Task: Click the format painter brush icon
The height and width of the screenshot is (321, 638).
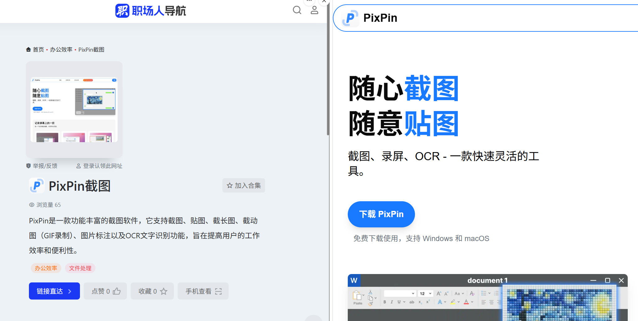Action: click(x=370, y=304)
